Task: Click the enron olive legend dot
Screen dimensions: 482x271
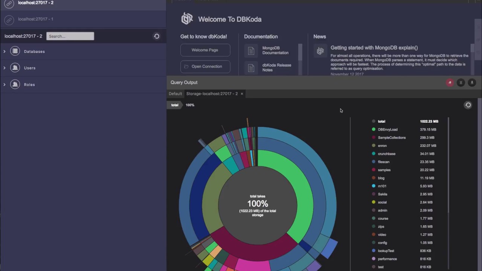Action: (374, 146)
